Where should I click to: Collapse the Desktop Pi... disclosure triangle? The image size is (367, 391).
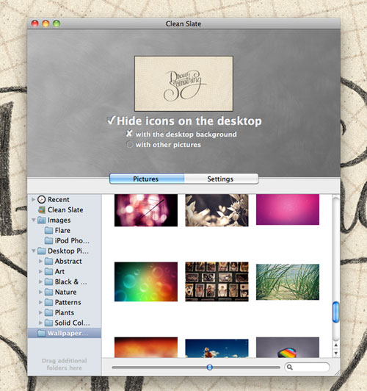pyautogui.click(x=33, y=251)
